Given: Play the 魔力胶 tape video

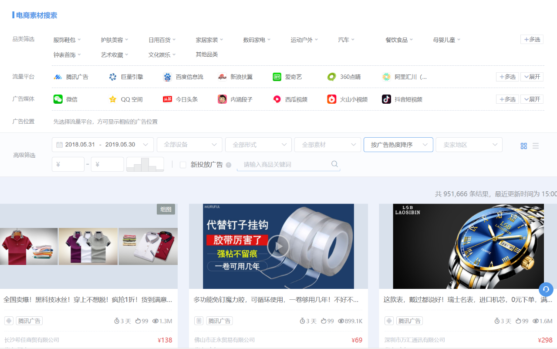Looking at the screenshot, I should pos(278,247).
